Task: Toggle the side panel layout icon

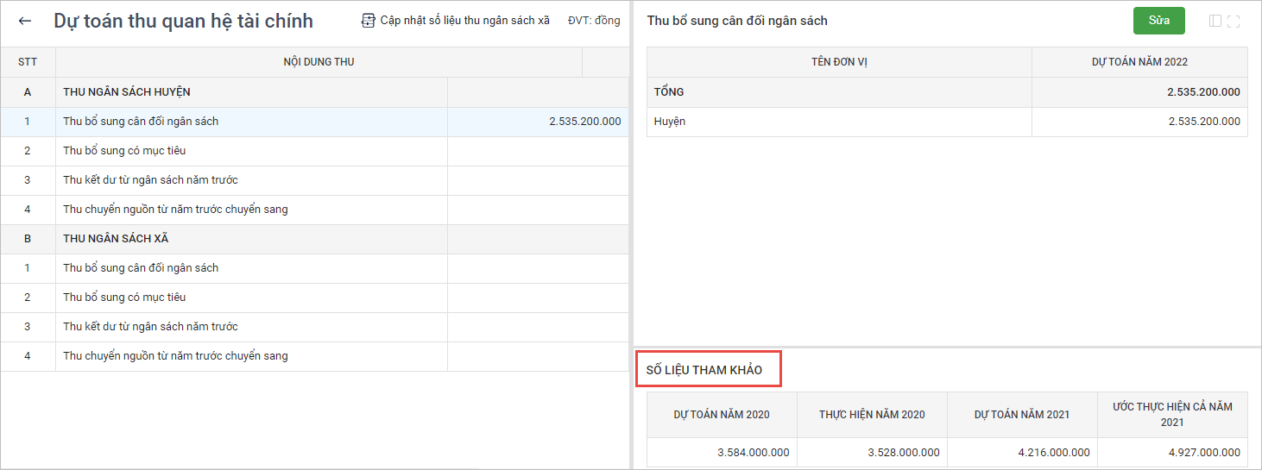Action: 1215,22
